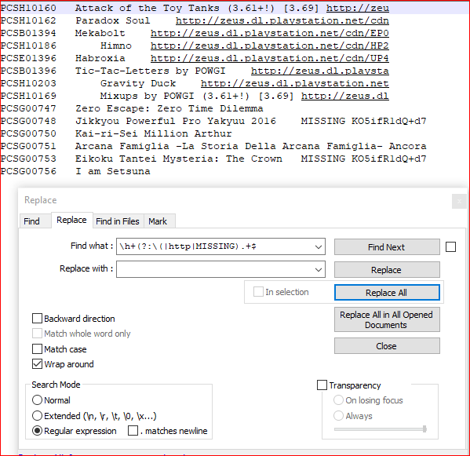Click the ID PCSE01396
Viewport: 470px width, 456px height.
tap(28, 58)
